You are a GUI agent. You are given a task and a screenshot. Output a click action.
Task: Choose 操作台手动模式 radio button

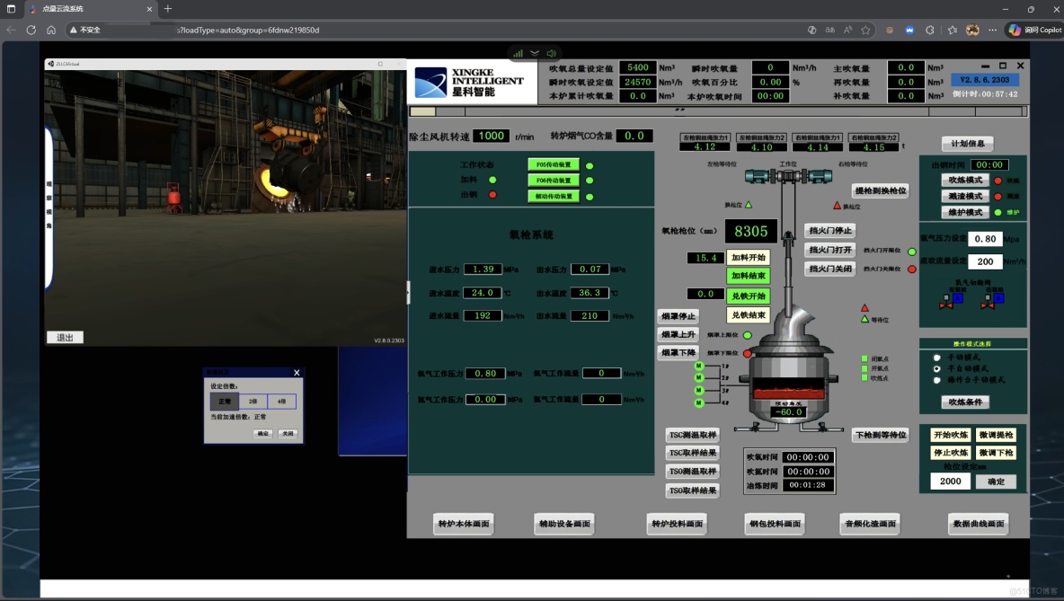point(937,379)
